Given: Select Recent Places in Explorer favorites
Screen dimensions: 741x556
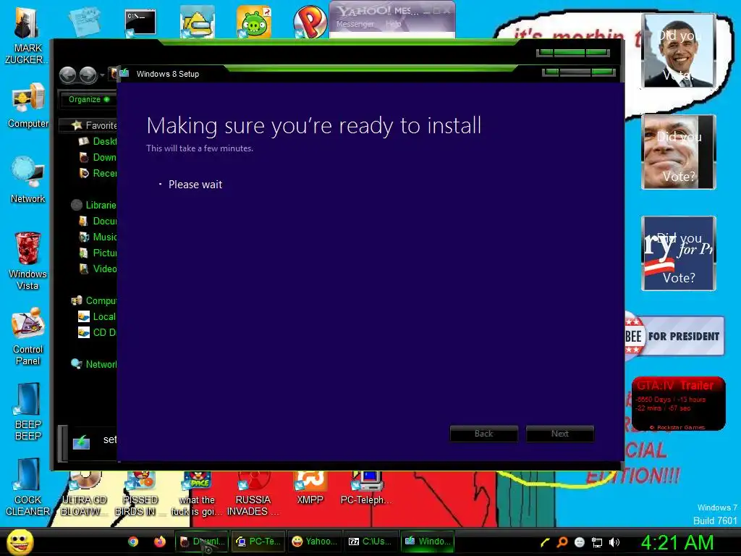Looking at the screenshot, I should click(x=98, y=173).
